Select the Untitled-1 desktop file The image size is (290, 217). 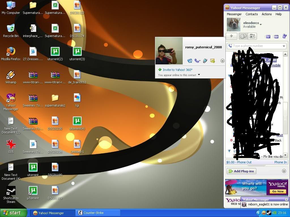point(77,147)
